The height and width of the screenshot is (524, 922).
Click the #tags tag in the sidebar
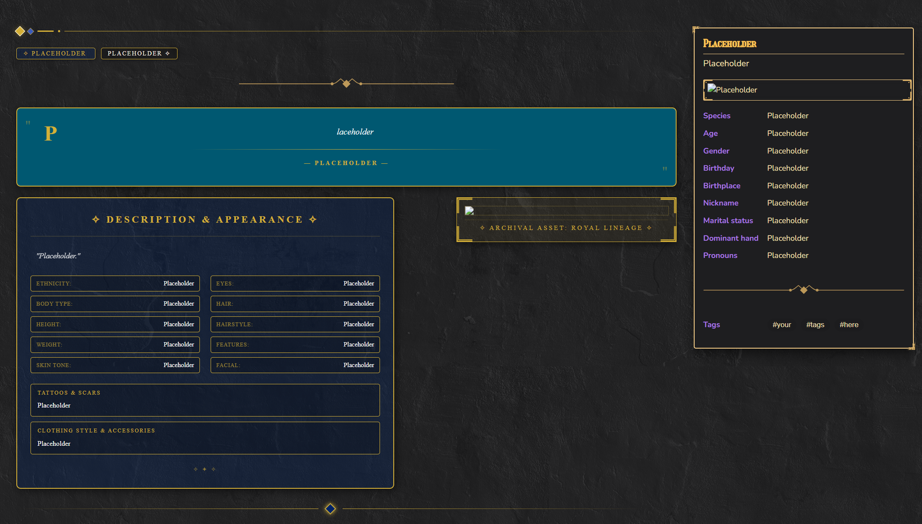click(x=815, y=325)
